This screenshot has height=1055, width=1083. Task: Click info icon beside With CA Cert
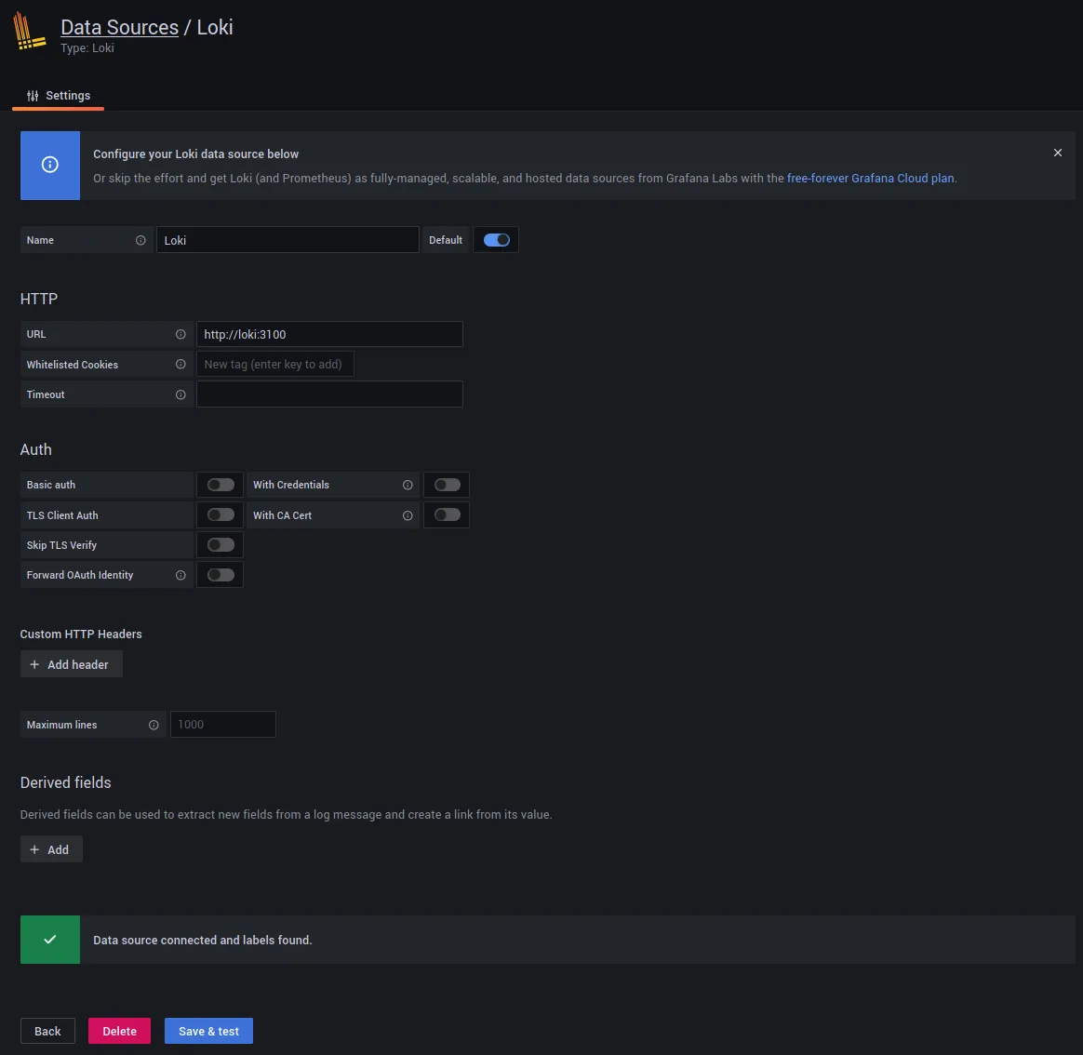point(408,515)
